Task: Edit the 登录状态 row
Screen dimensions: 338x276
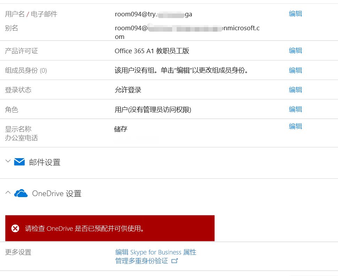Action: (295, 90)
